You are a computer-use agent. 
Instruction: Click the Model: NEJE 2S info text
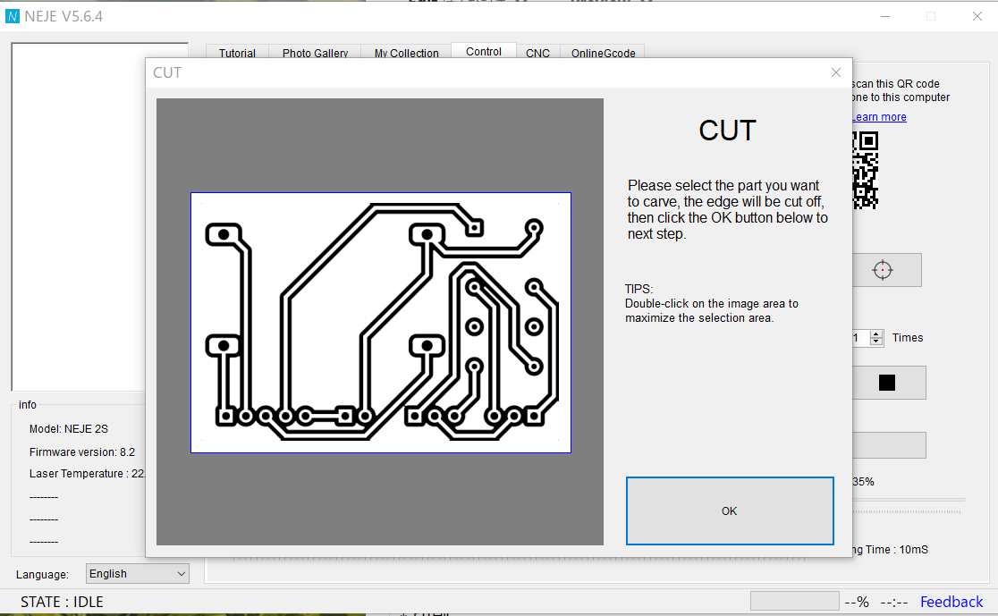tap(69, 429)
